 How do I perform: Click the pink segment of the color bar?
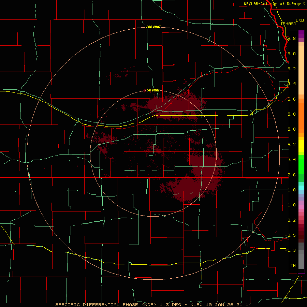click(x=301, y=207)
